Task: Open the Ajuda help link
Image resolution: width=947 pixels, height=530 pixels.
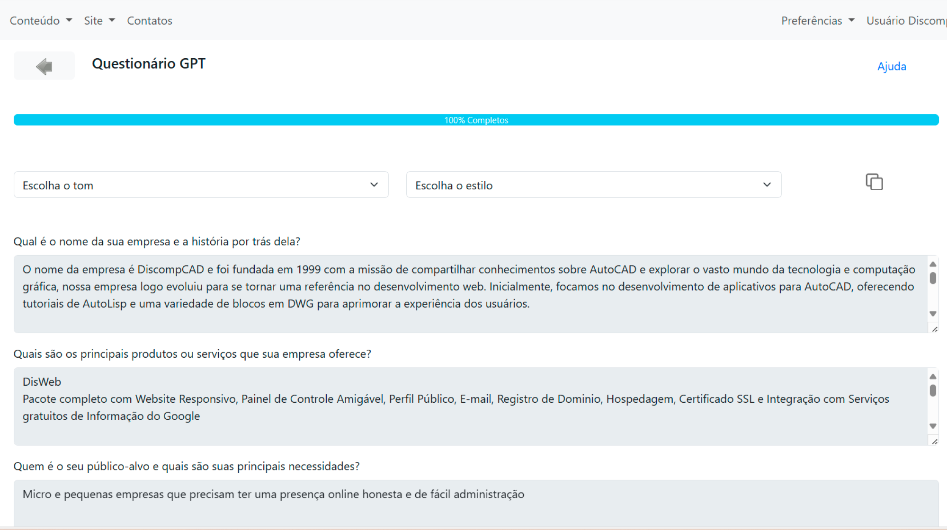Action: 892,66
